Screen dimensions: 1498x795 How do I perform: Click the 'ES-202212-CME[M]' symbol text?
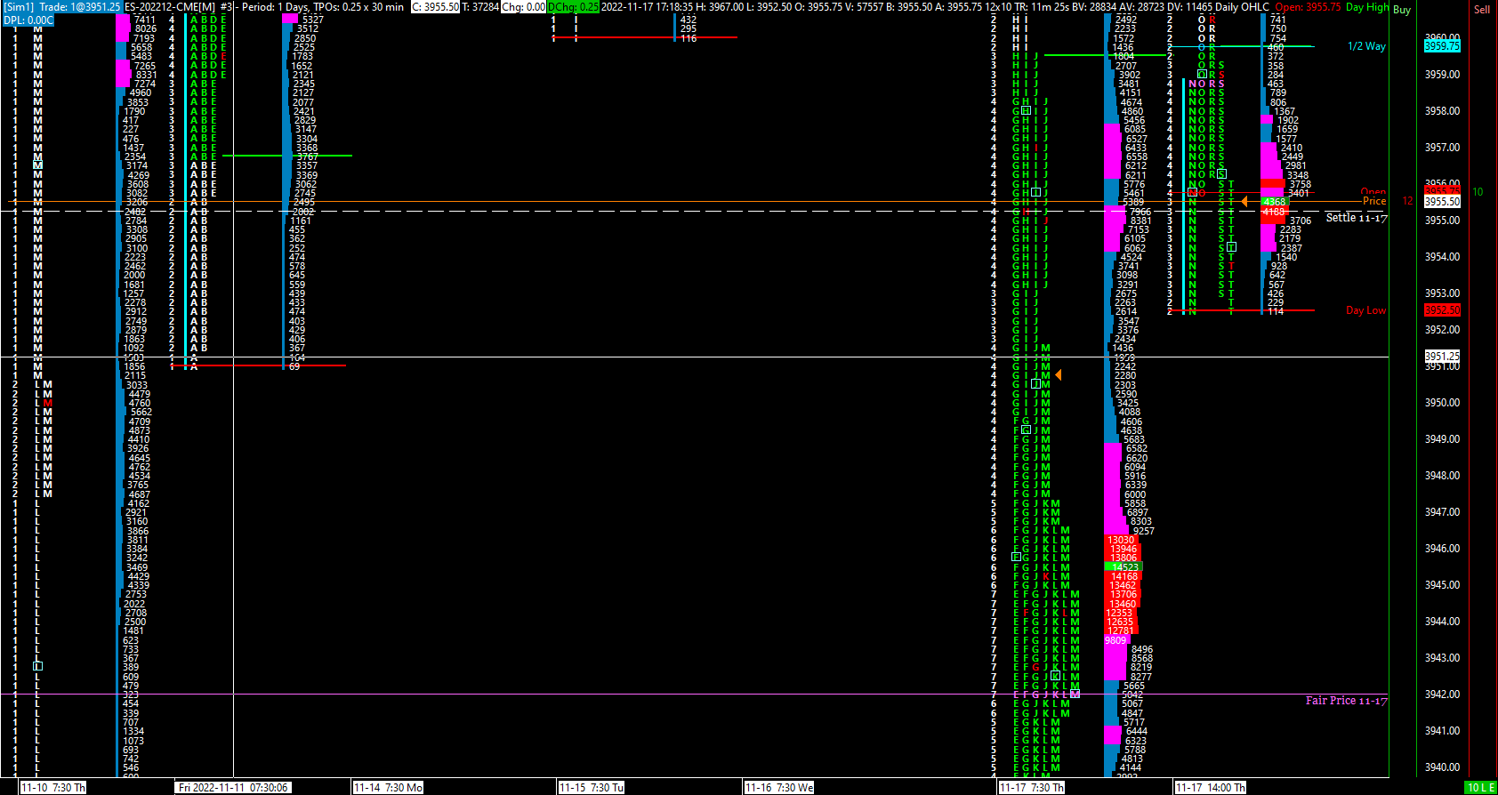coord(170,7)
